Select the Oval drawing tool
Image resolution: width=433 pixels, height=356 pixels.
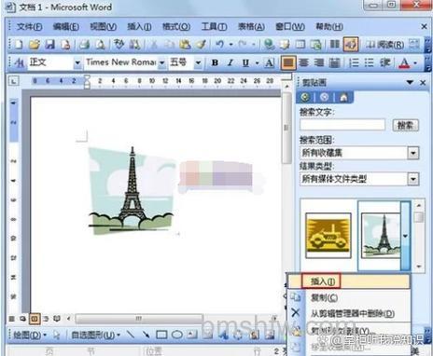pos(177,335)
